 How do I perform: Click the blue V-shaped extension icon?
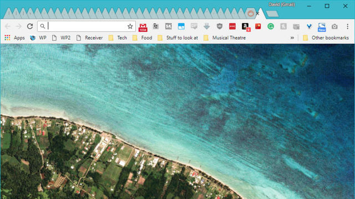[x=309, y=27]
